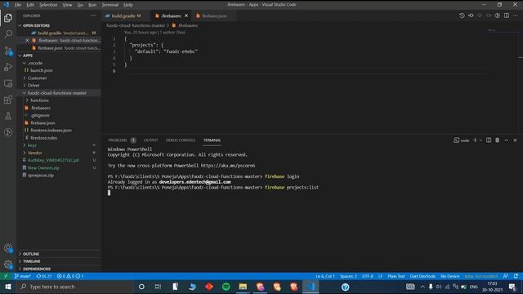
Task: Open the Remote Explorer view
Action: click(x=8, y=83)
